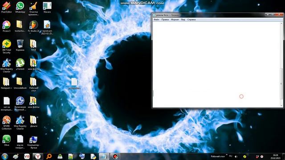
Task: Click the Bandicam record icon in taskbar
Action: point(115,156)
